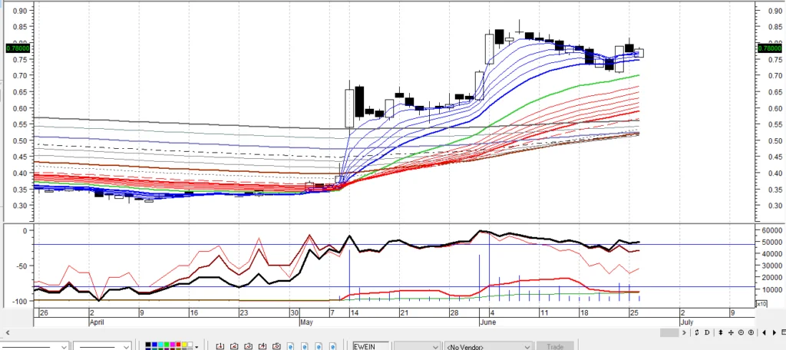The width and height of the screenshot is (786, 350).
Task: Click the June month label
Action: click(487, 322)
